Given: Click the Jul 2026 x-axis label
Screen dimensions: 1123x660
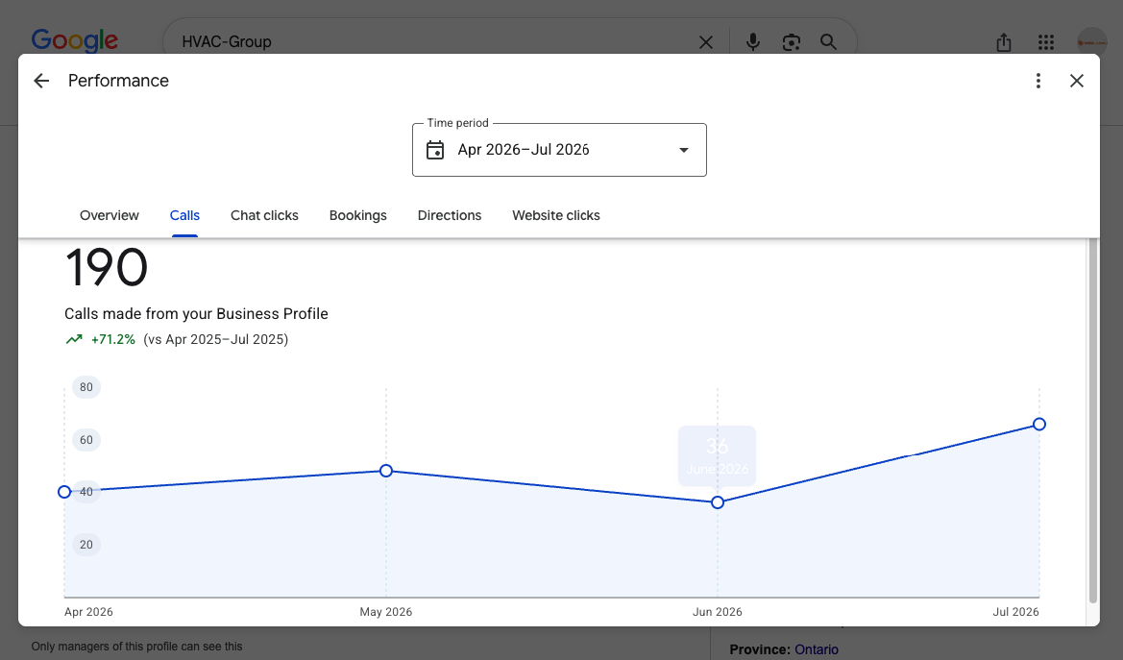Looking at the screenshot, I should pyautogui.click(x=1015, y=612).
